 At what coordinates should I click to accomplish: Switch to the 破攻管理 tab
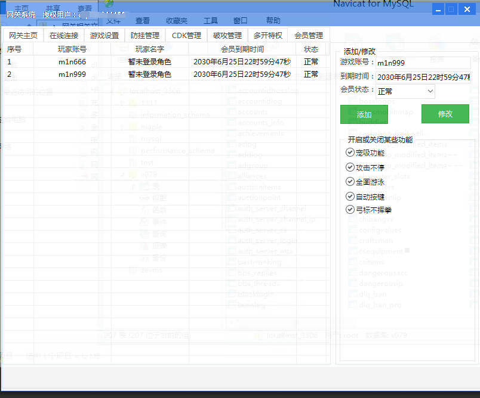point(227,35)
